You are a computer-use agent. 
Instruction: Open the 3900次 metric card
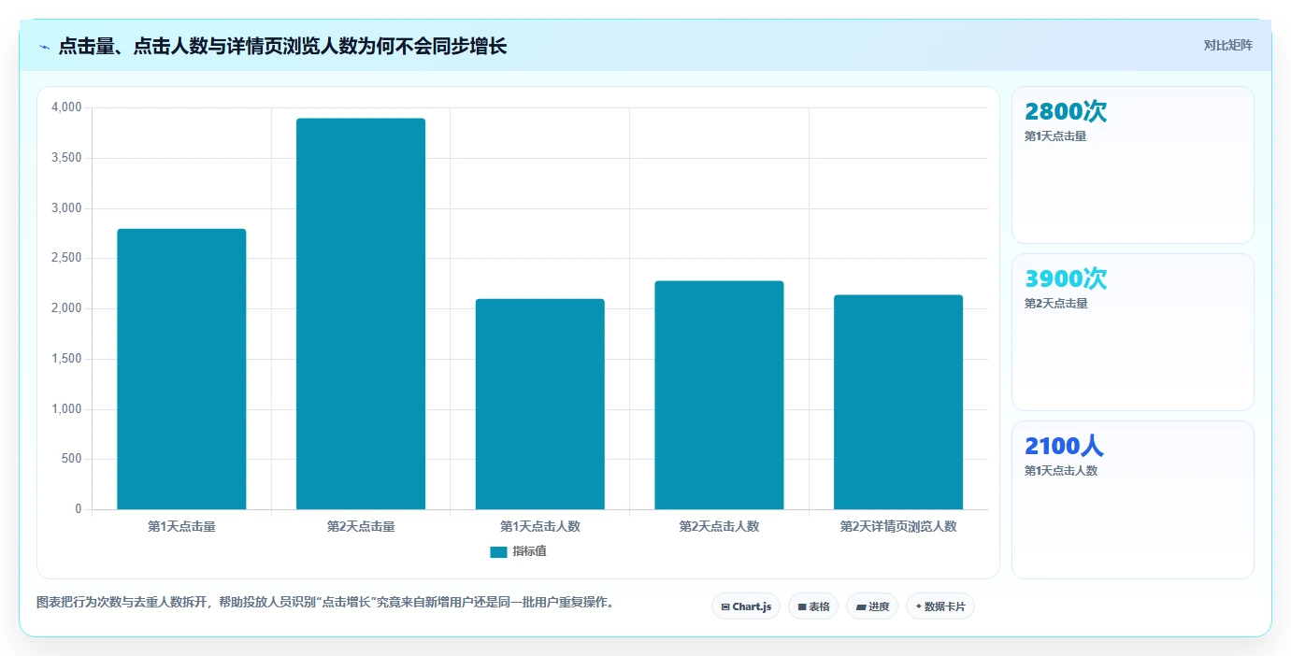point(1133,332)
